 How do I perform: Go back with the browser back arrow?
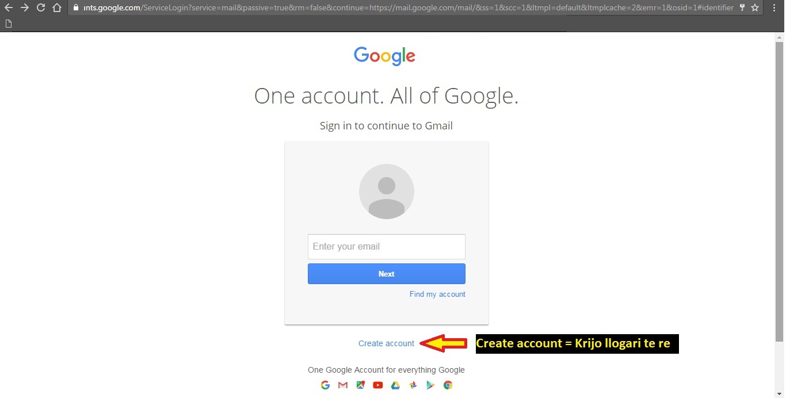point(8,8)
